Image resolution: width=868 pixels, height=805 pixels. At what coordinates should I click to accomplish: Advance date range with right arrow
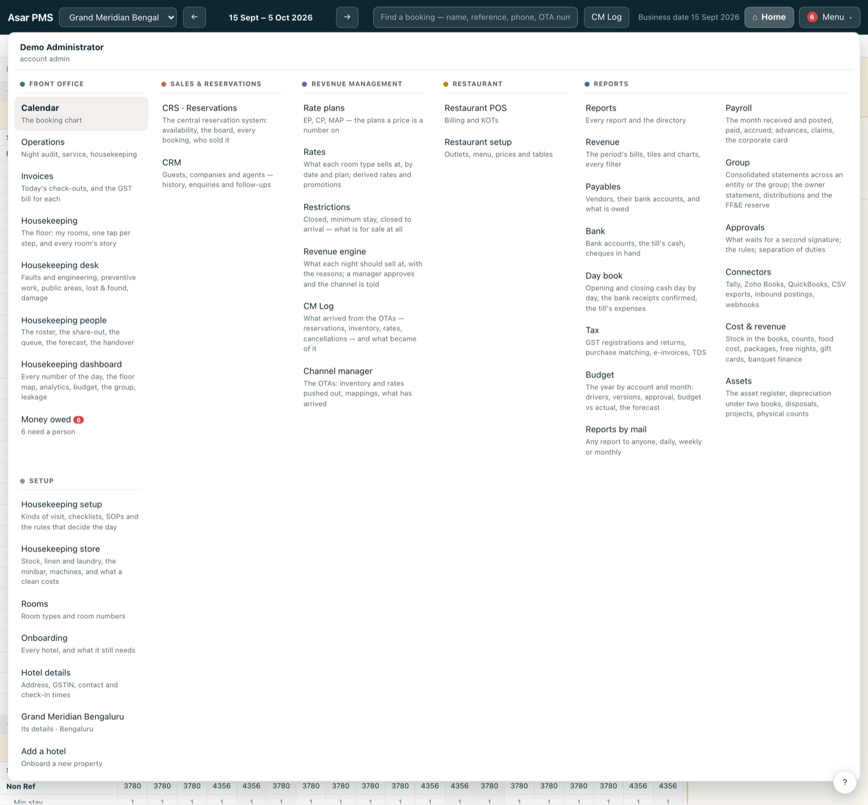coord(347,17)
